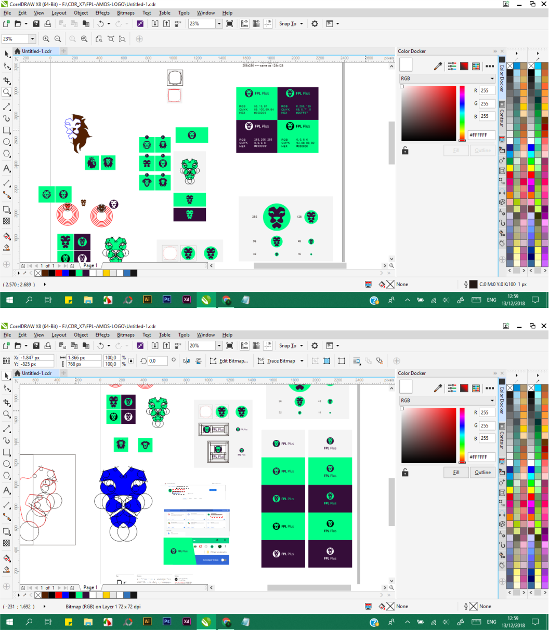Select the Rectangle tool in the 23% zoom window
The height and width of the screenshot is (630, 549).
[x=7, y=130]
